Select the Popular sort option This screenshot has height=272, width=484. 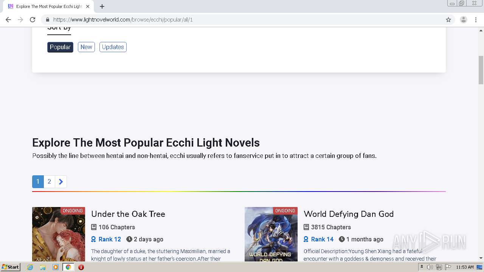tap(60, 47)
